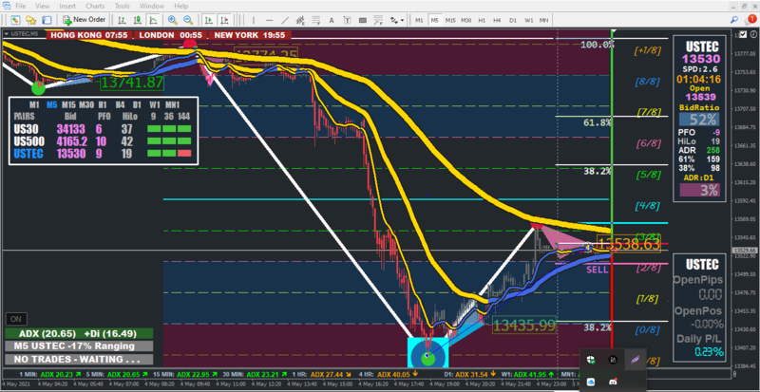Switch to MN timeframe in toolbar
Viewport: 760px width, 392px height.
point(544,20)
